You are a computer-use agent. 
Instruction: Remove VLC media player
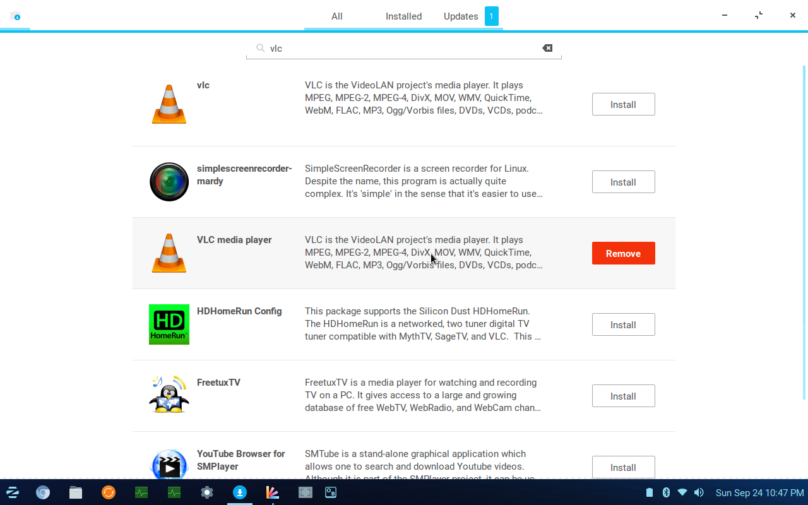point(623,253)
